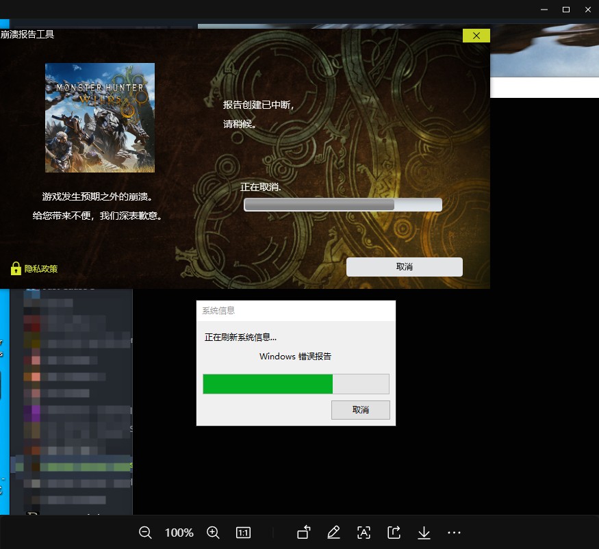Click the grey 正在取消 progress bar
Image resolution: width=599 pixels, height=549 pixels.
click(342, 205)
